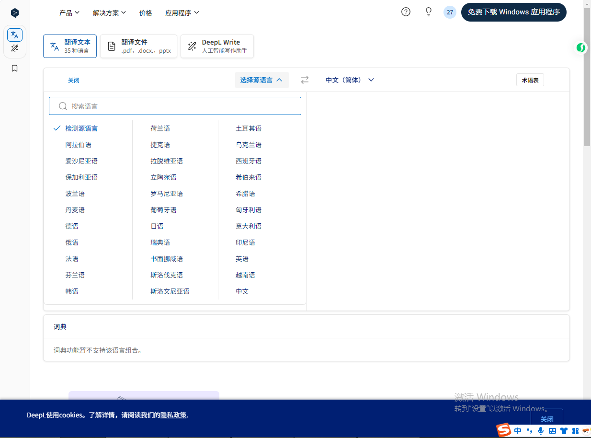The width and height of the screenshot is (591, 438).
Task: Select 爱沙尼亚语 from language list
Action: [81, 161]
